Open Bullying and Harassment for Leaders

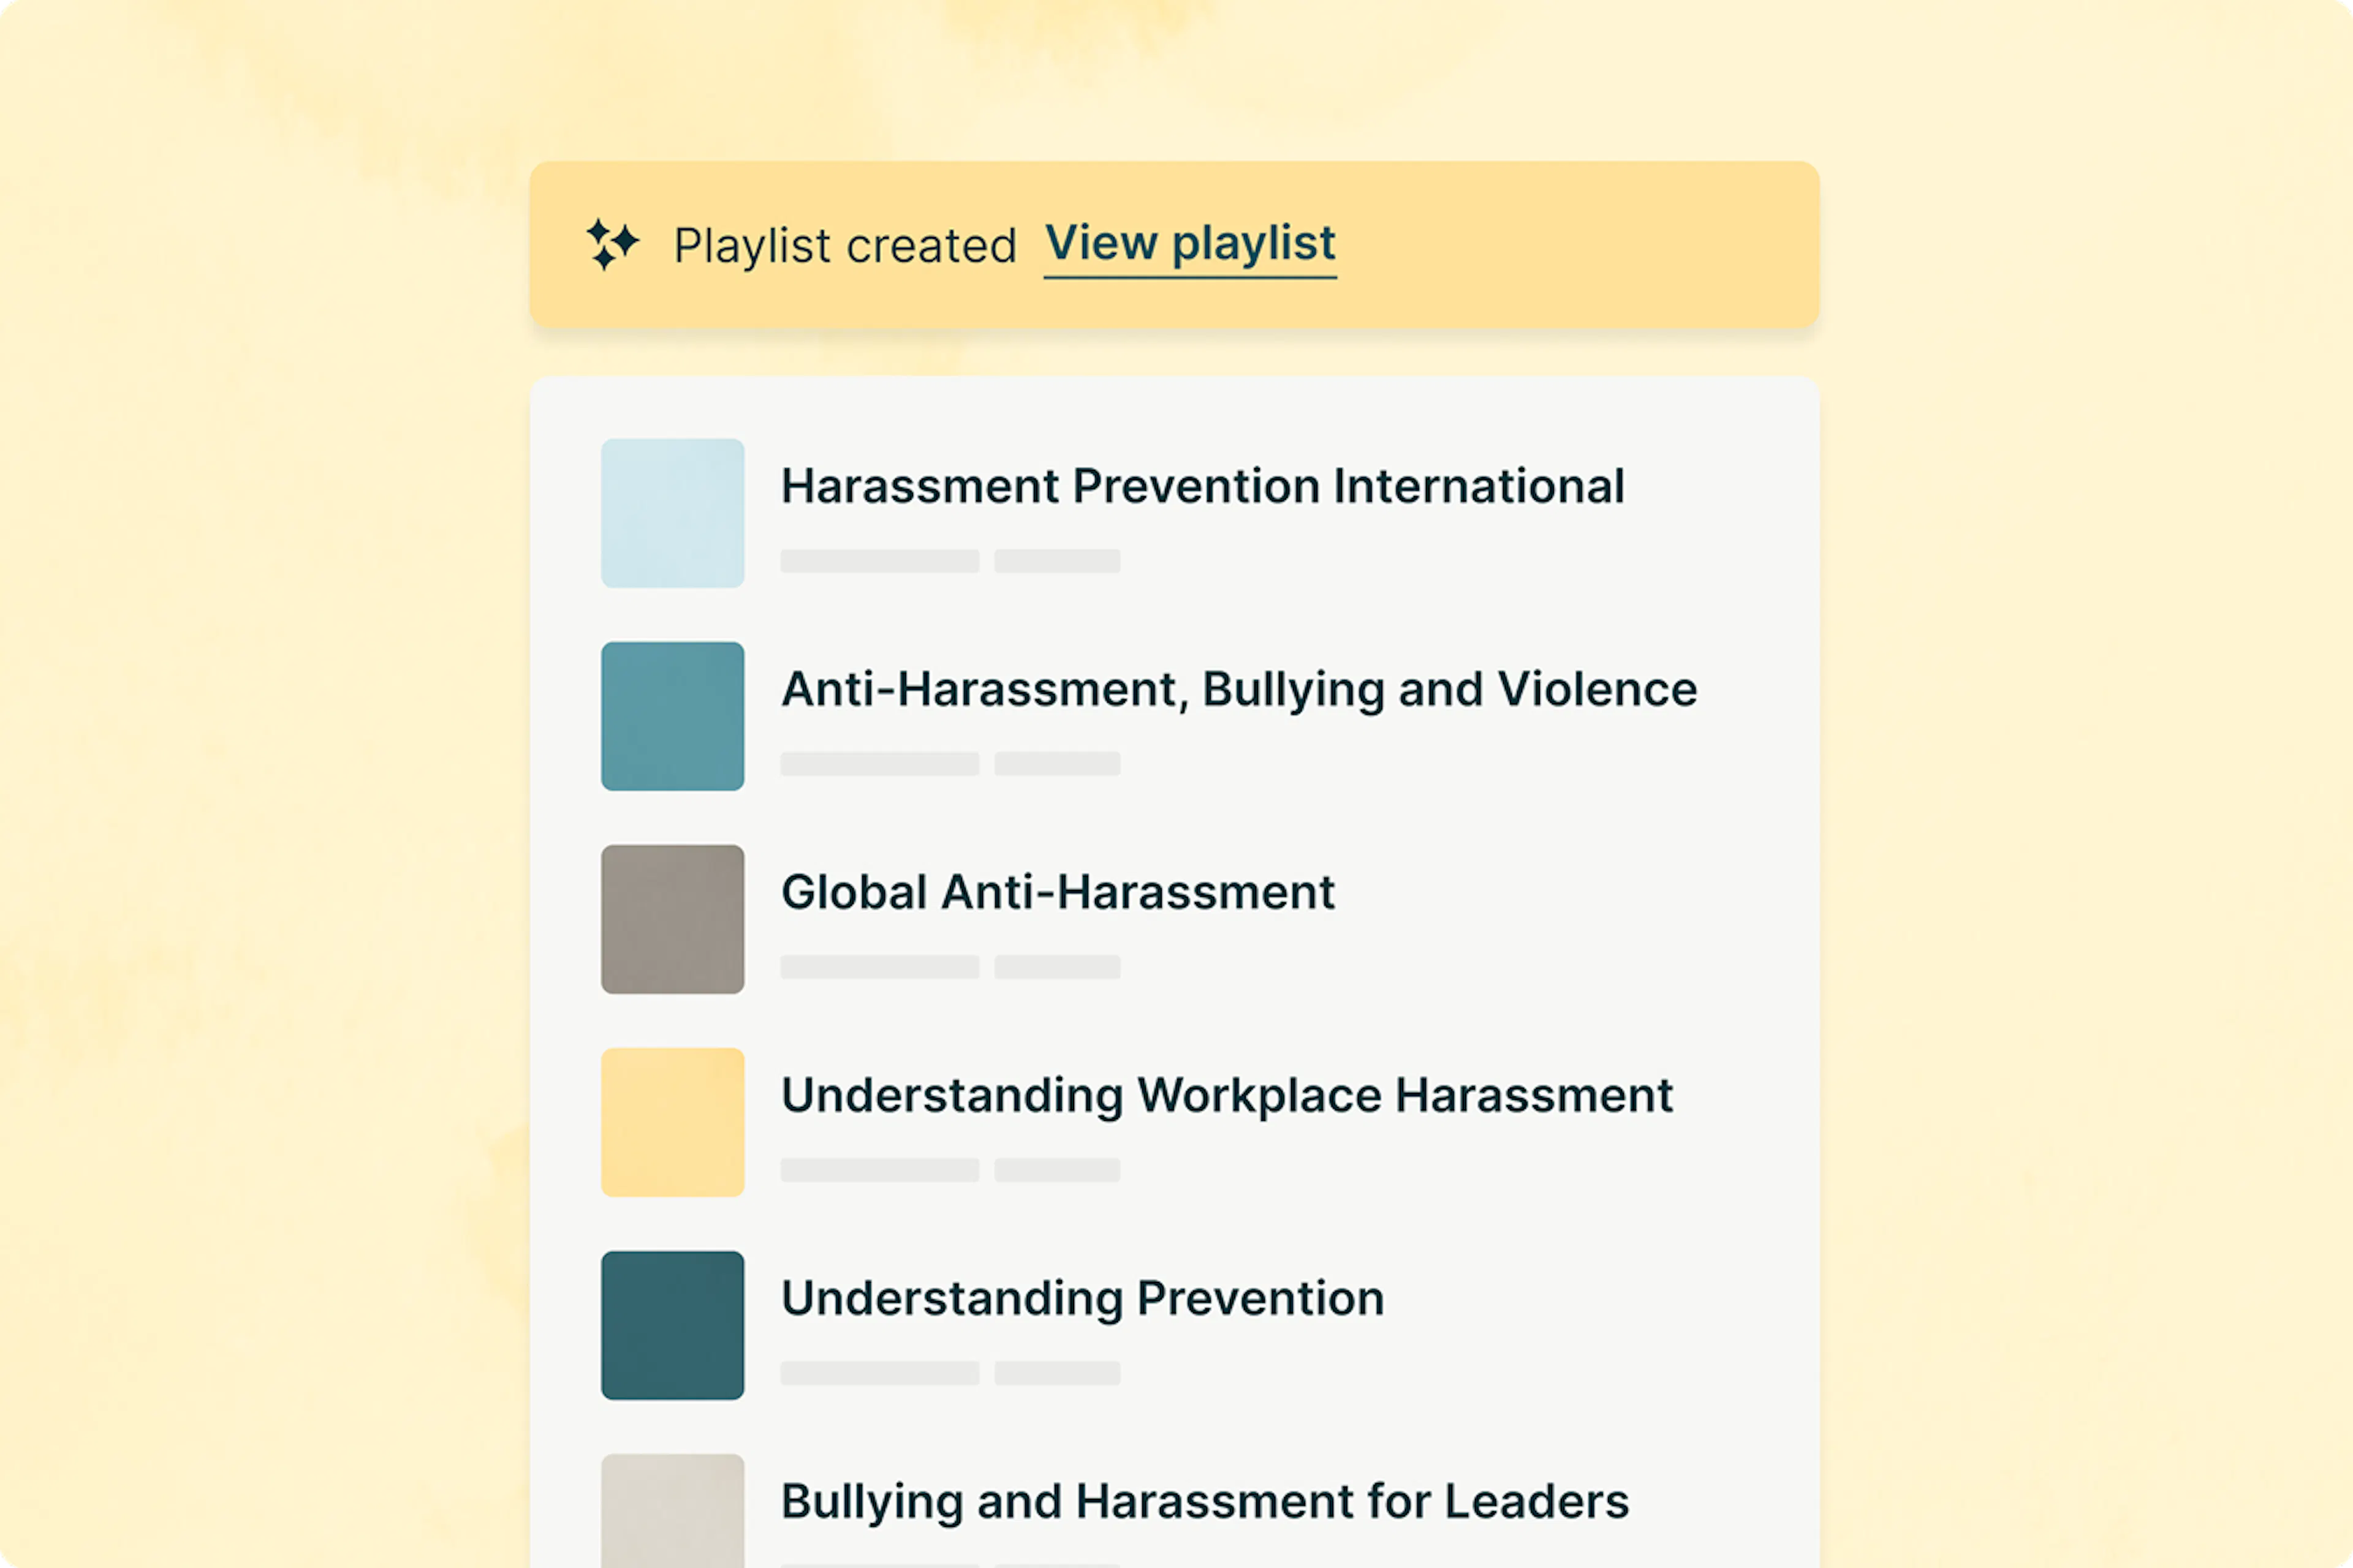(x=1205, y=1502)
